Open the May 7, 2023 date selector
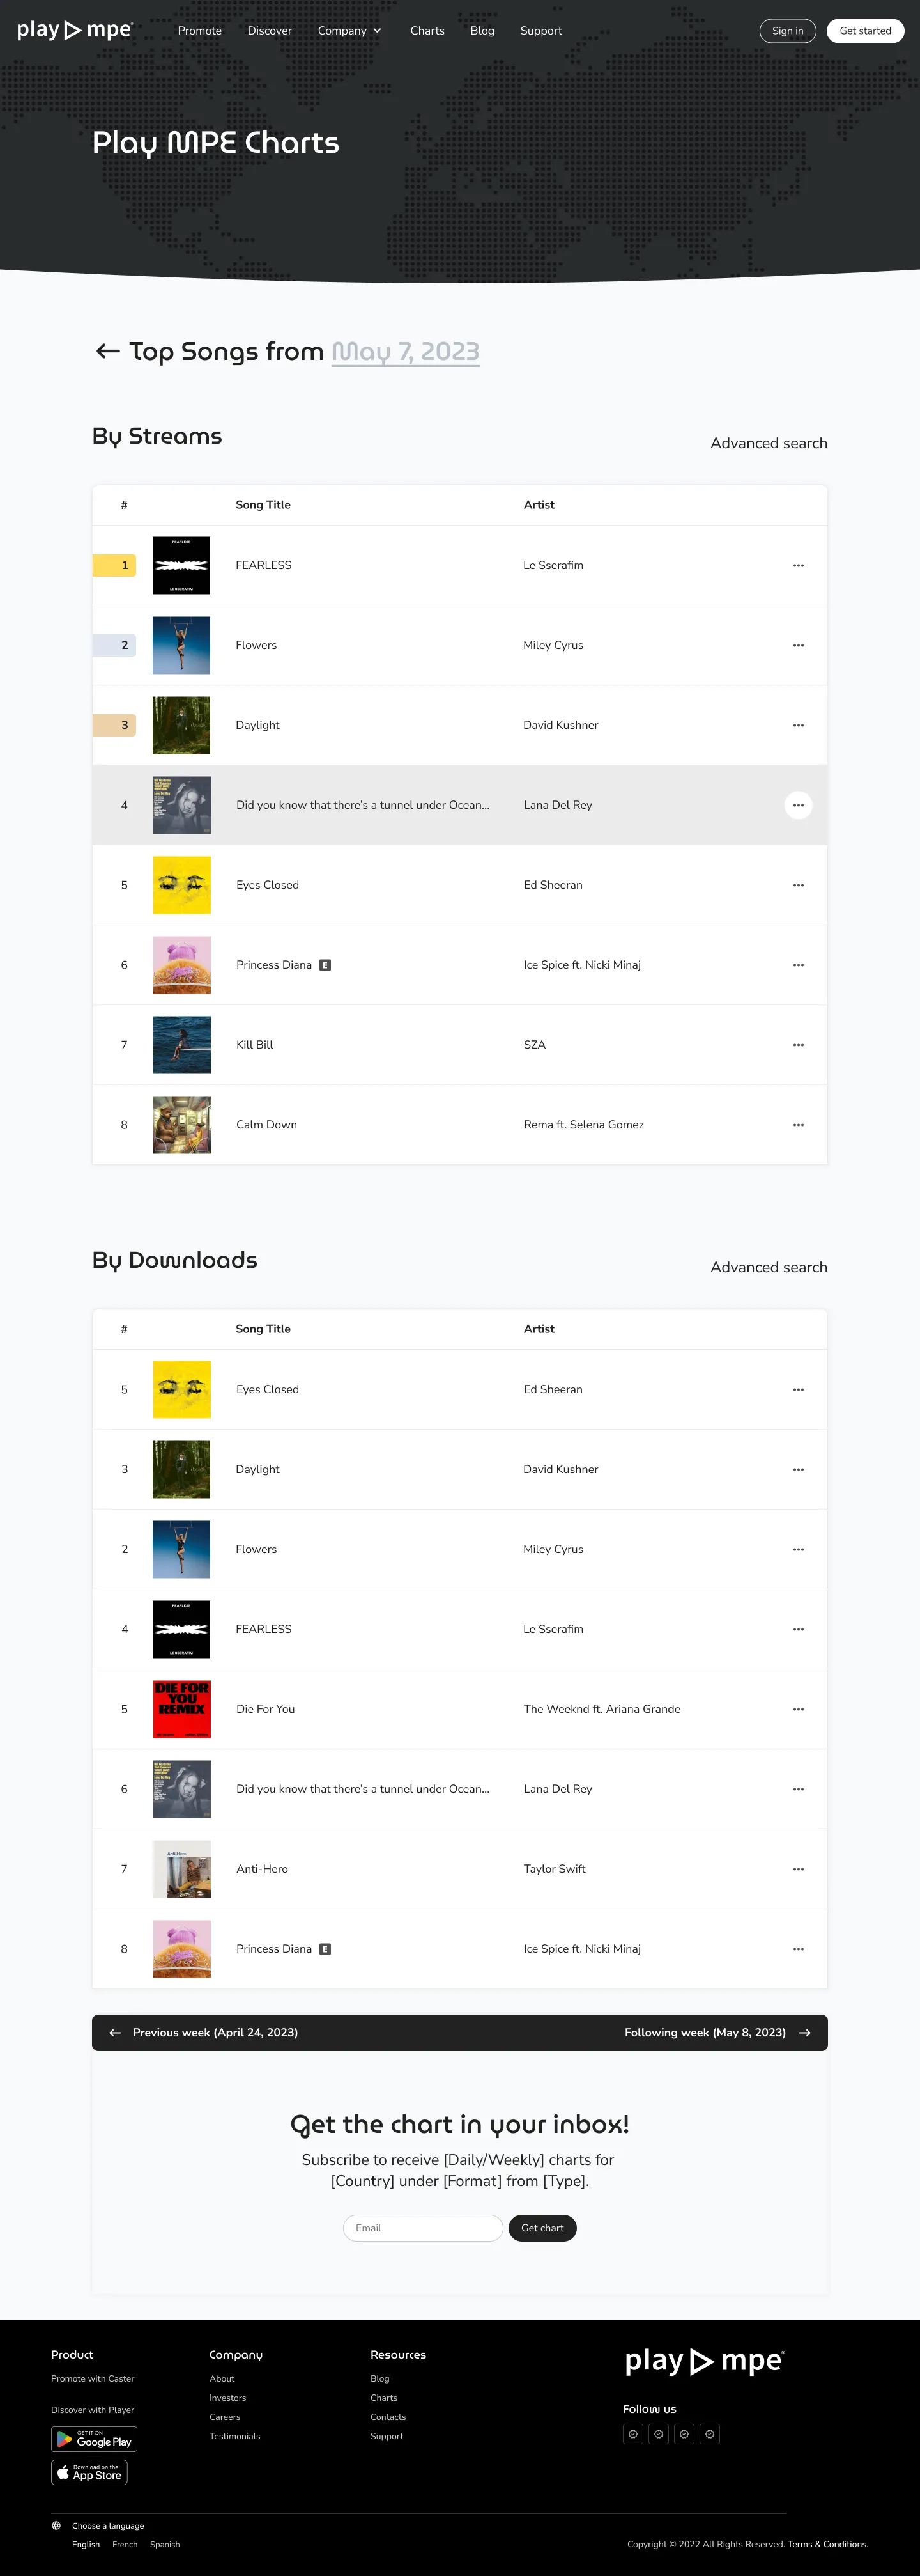 pos(406,351)
